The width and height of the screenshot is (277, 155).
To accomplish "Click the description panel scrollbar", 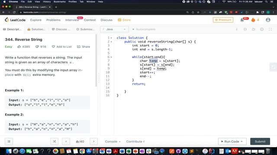I will click(x=96, y=60).
